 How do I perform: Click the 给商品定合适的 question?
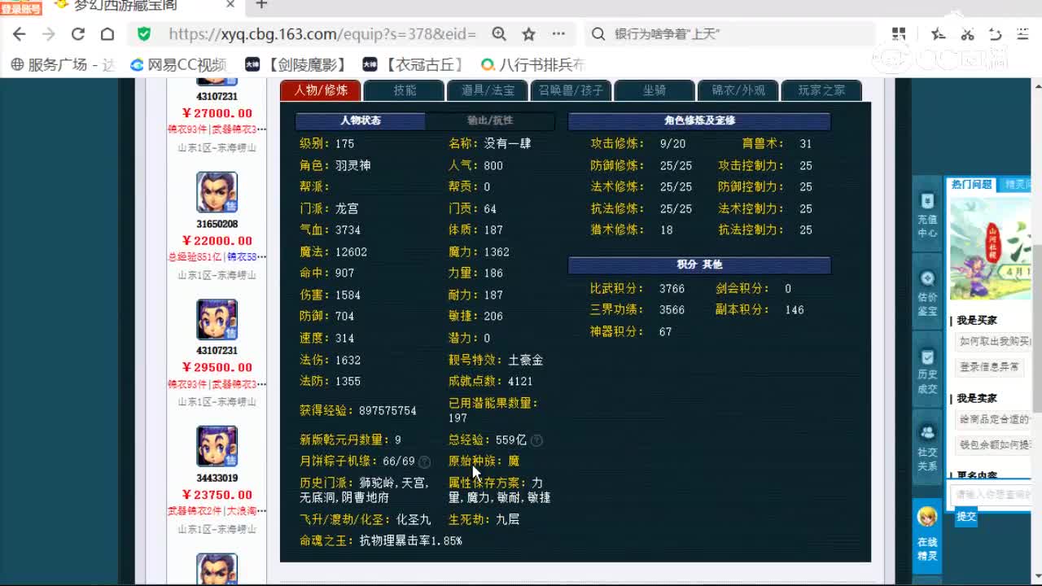(995, 419)
